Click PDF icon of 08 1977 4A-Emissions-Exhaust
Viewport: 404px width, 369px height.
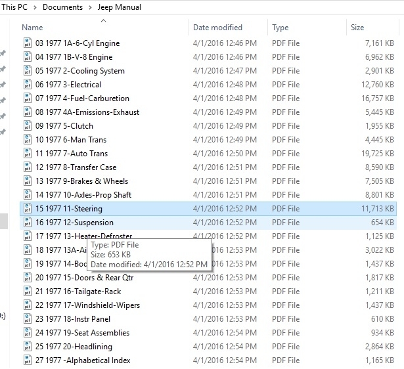pos(28,112)
